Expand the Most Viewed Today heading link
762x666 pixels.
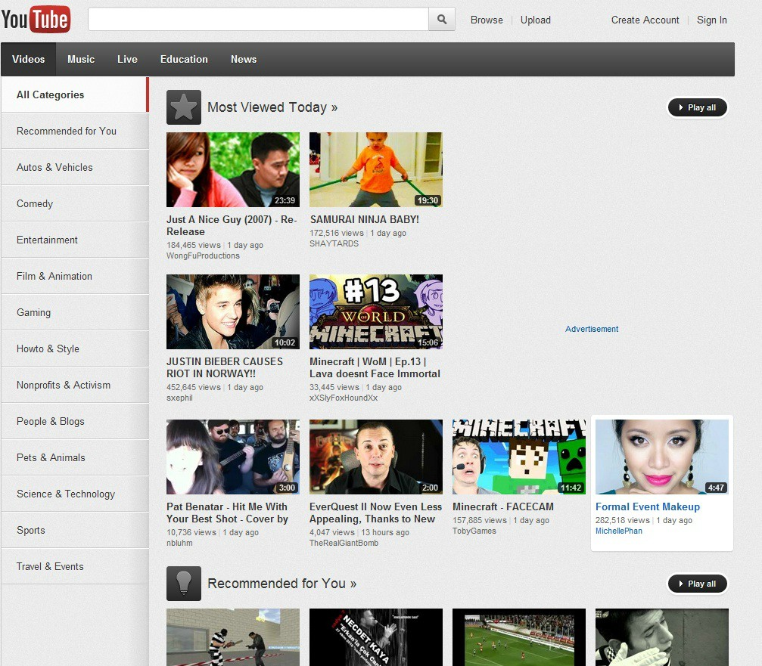[272, 107]
